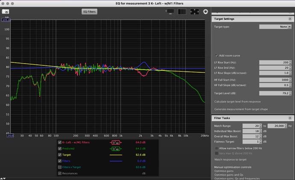Toggle Vary max Q above 200 Hz checkbox
Viewport: 295px width, 180px height.
[x=216, y=154]
